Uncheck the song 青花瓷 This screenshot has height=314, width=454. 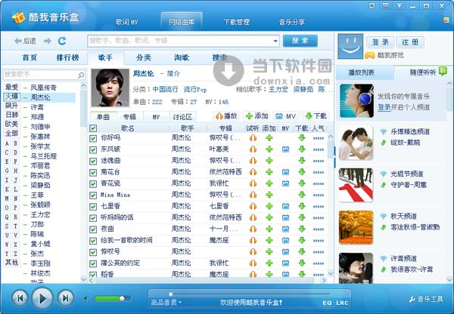click(x=93, y=184)
